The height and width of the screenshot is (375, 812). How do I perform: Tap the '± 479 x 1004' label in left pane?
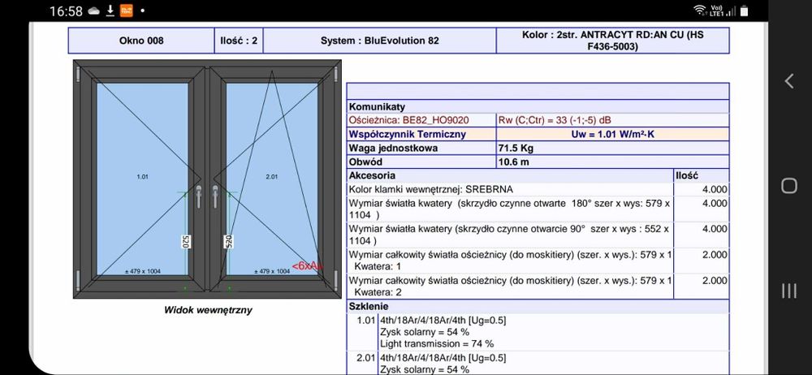point(142,271)
